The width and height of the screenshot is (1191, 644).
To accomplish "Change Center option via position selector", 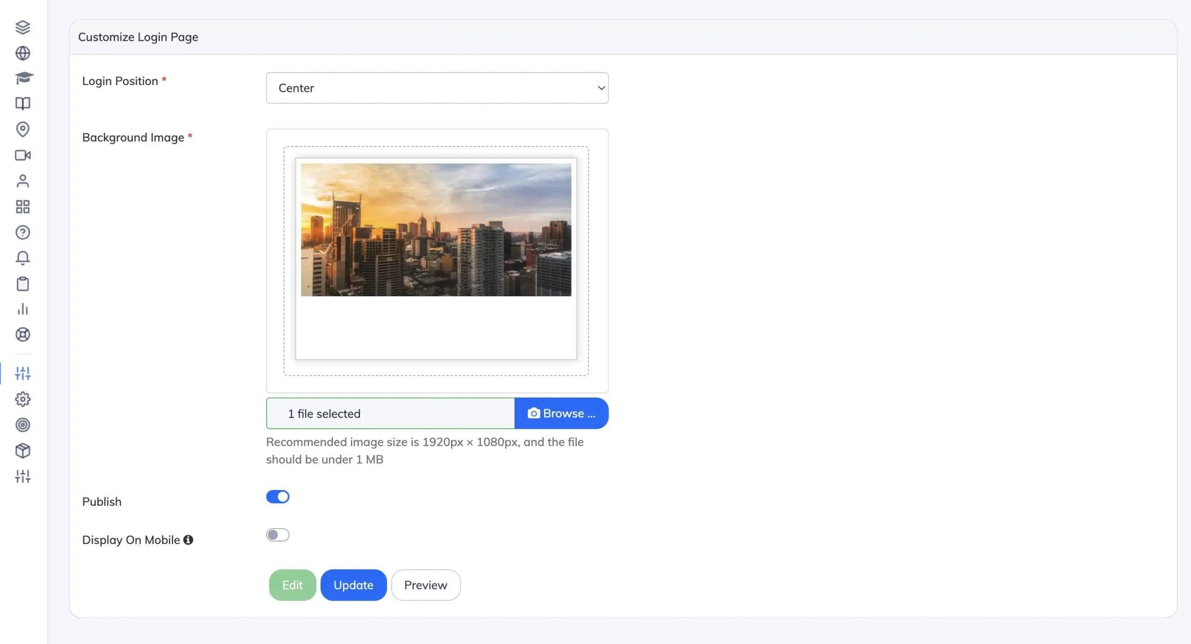I will [437, 88].
